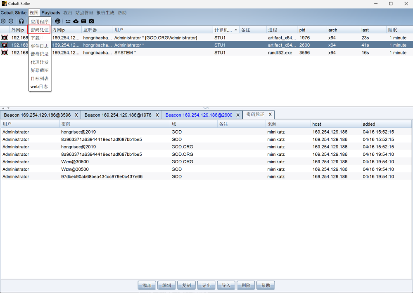Viewport: 413px width, 293px height.
Task: Collapse the split pane using the up arrow
Action: click(3, 108)
